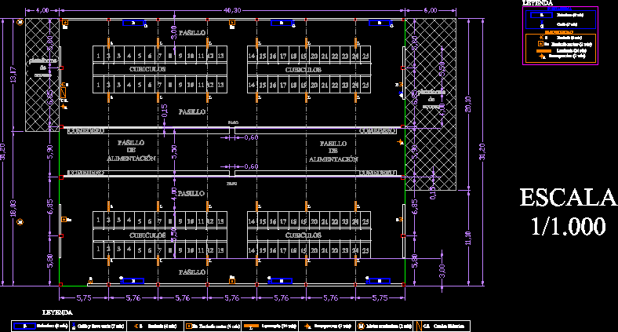
Task: Click the LEYENDA heading at bottom left
Action: [x=57, y=312]
